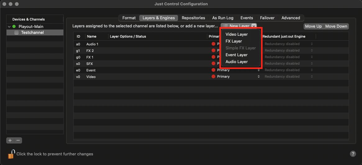Add a device with the plus button

click(x=10, y=140)
